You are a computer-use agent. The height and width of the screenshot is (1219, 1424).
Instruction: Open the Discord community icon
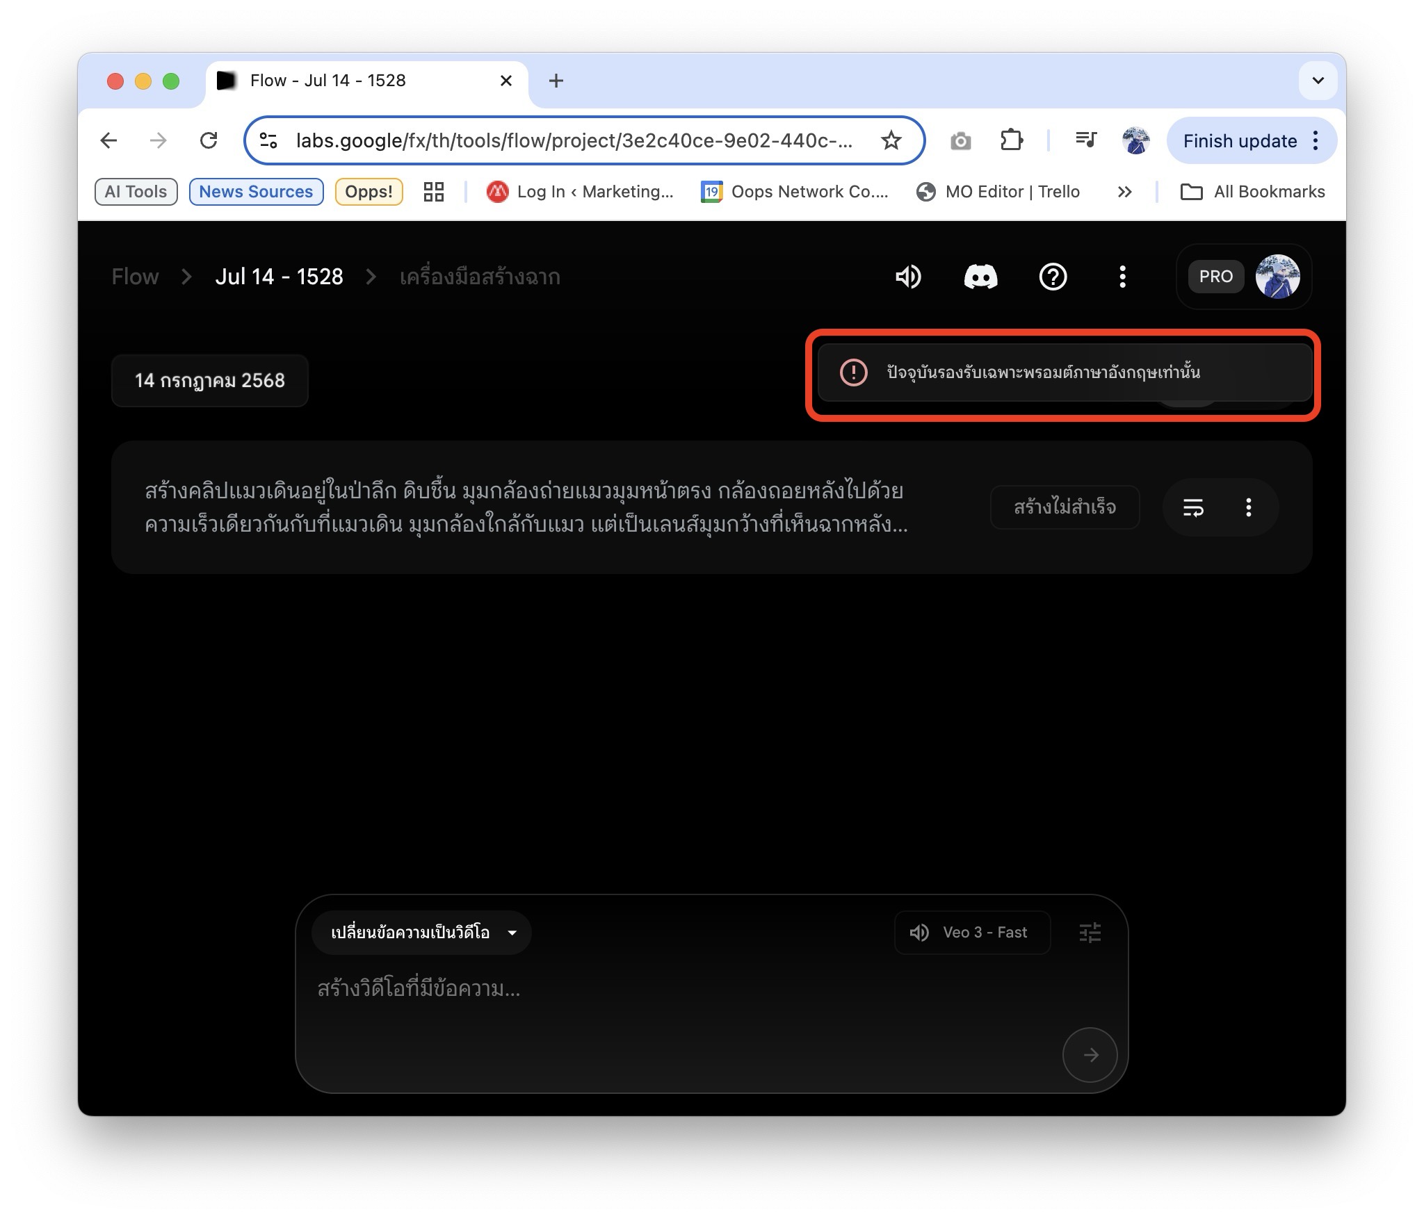[980, 277]
